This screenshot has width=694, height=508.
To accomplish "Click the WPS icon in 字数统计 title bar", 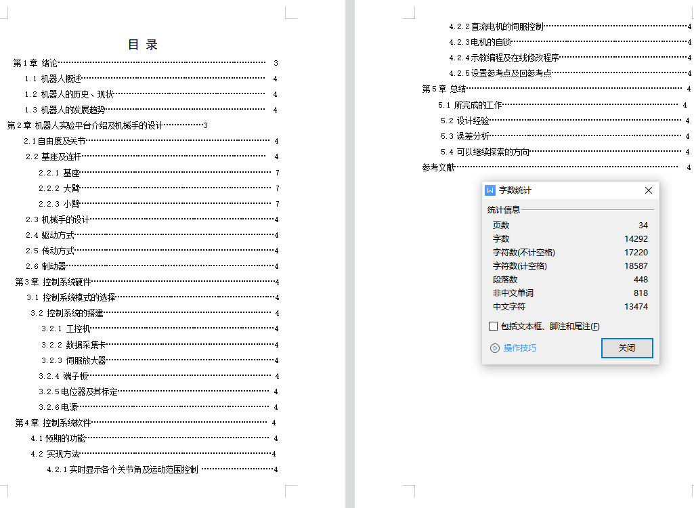I will click(x=490, y=190).
